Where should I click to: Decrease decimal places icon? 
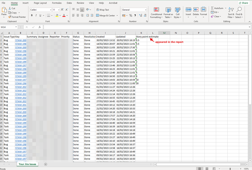pyautogui.click(x=145, y=15)
